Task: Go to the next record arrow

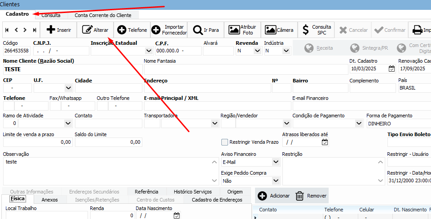Action: point(25,30)
